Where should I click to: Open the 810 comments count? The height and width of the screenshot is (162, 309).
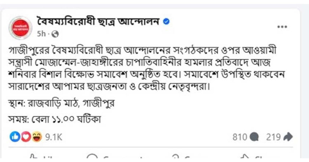(x=240, y=137)
